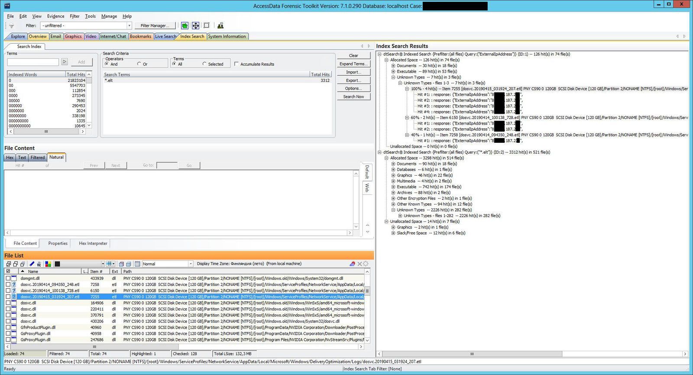Switch to the Bookmarks tab

pyautogui.click(x=140, y=36)
